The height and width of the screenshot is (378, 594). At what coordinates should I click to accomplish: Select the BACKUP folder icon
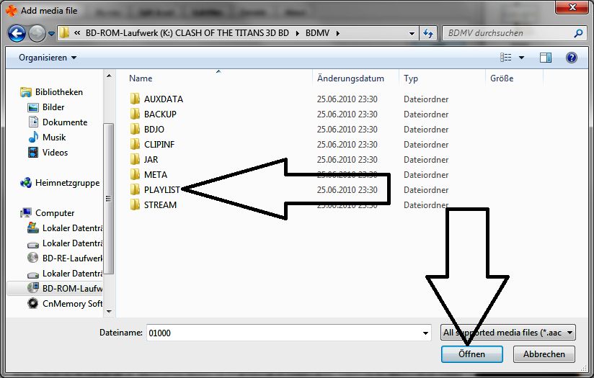[135, 114]
